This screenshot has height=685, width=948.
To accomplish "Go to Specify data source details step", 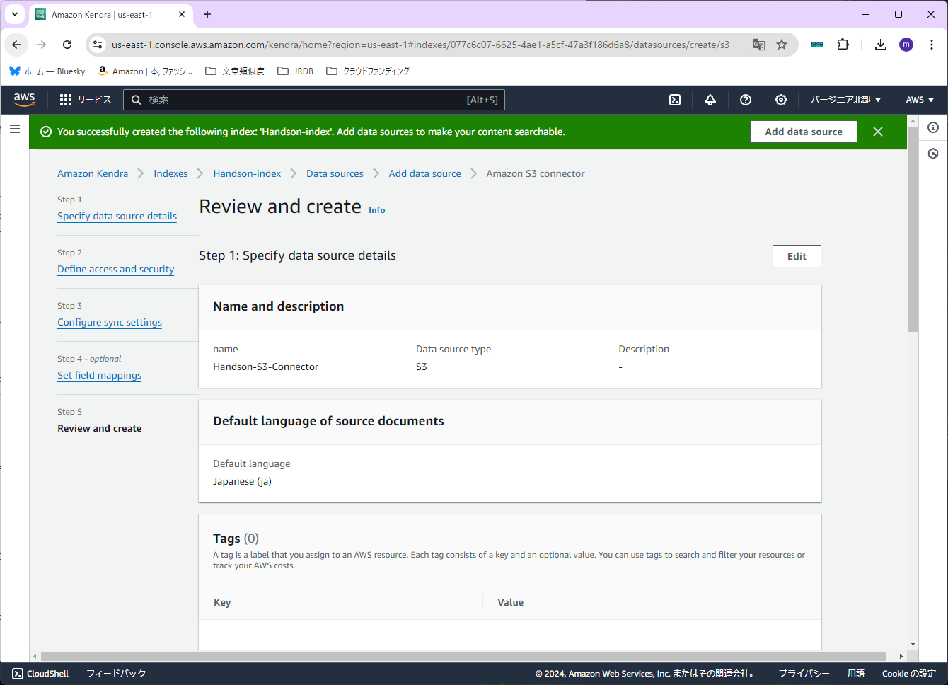I will pos(117,216).
